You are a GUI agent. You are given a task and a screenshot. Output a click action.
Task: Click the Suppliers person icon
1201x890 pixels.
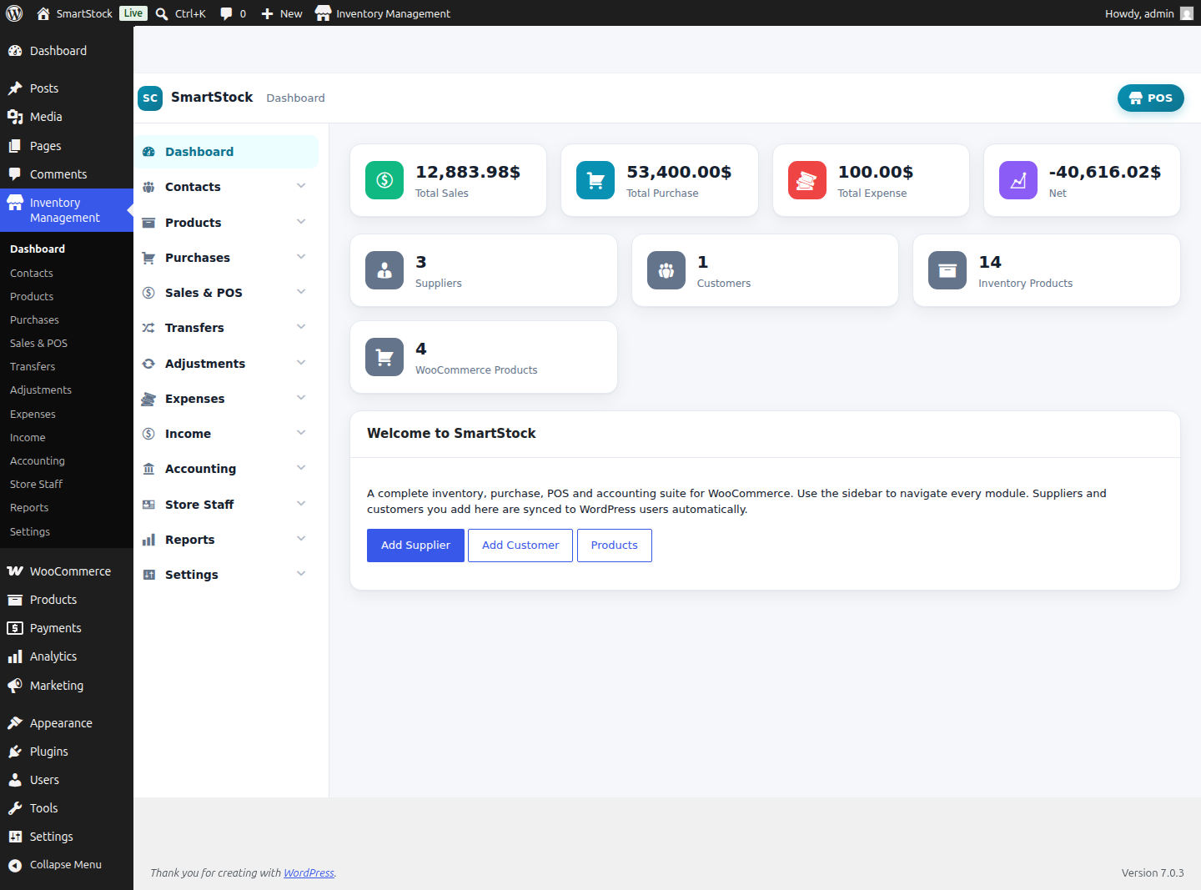pyautogui.click(x=384, y=270)
